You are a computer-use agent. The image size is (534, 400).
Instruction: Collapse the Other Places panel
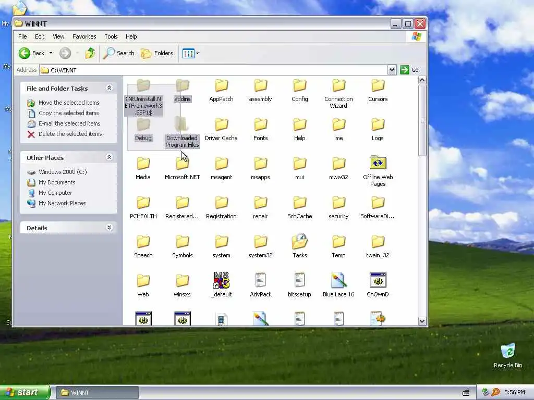[110, 157]
